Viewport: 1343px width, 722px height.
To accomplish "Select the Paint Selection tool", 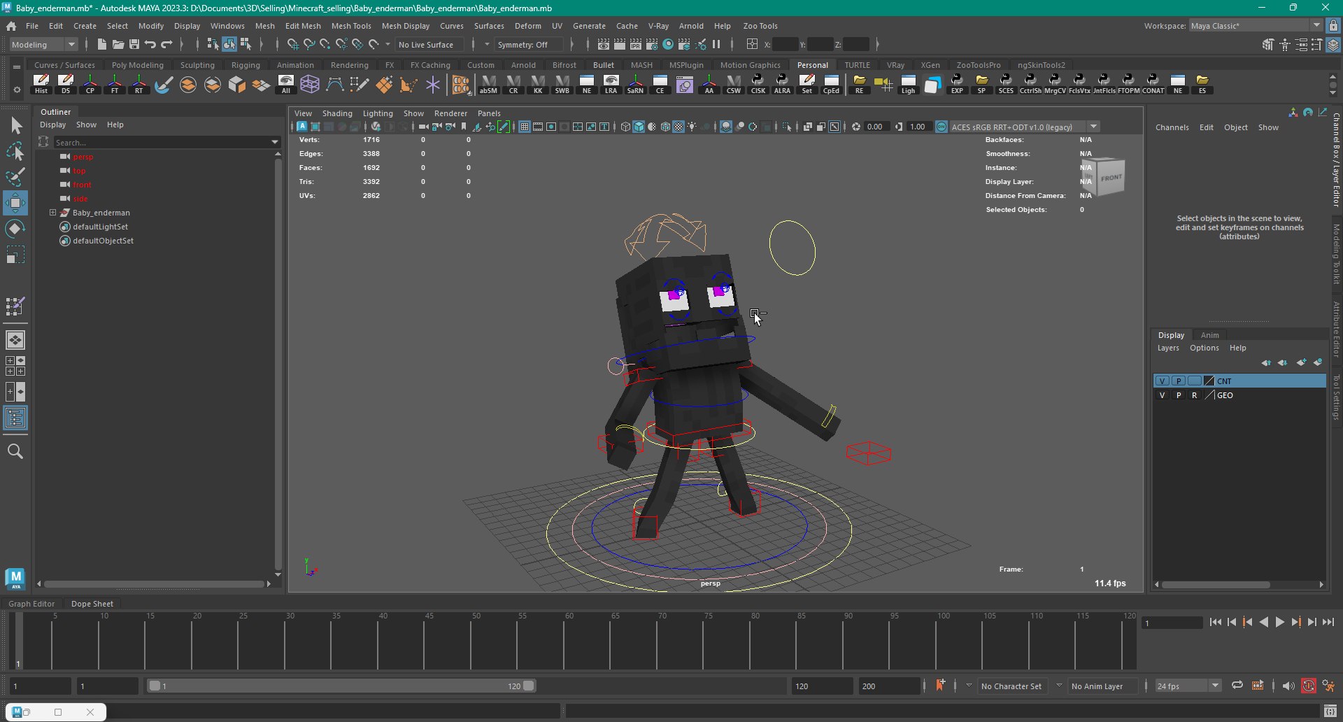I will point(15,177).
